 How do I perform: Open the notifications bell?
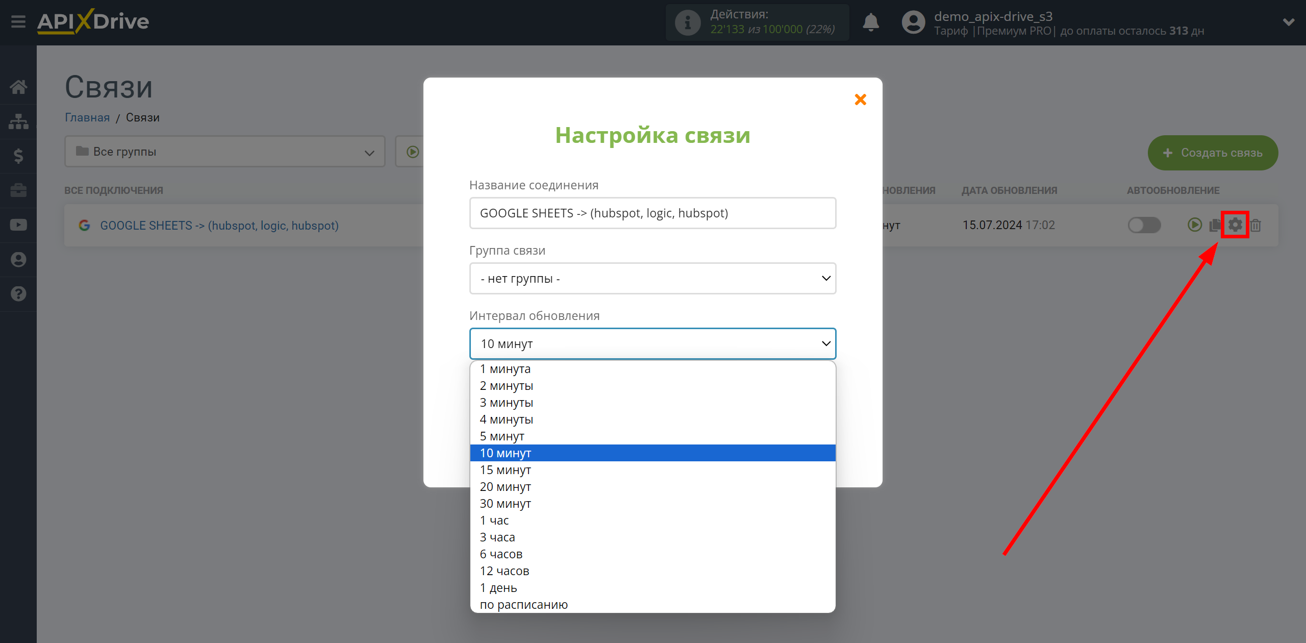click(x=871, y=22)
